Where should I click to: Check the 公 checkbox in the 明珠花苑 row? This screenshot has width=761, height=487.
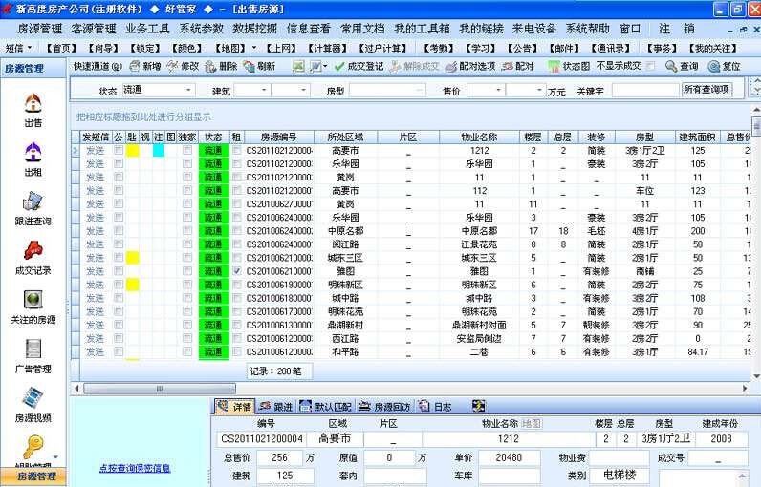[118, 311]
